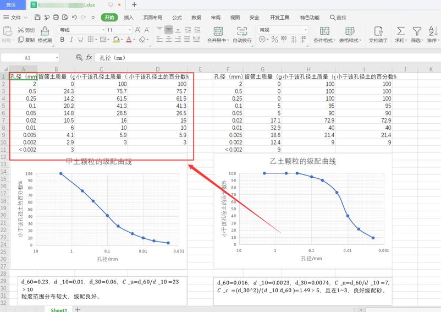Activate the 格式刷 format painter
Image resolution: width=441 pixels, height=312 pixels.
[45, 35]
